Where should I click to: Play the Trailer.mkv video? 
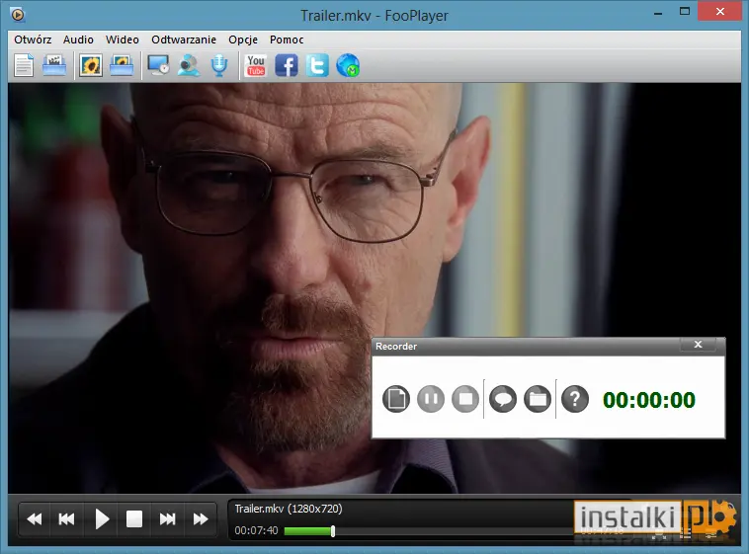tap(101, 519)
